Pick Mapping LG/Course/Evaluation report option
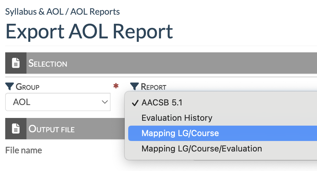 click(201, 149)
